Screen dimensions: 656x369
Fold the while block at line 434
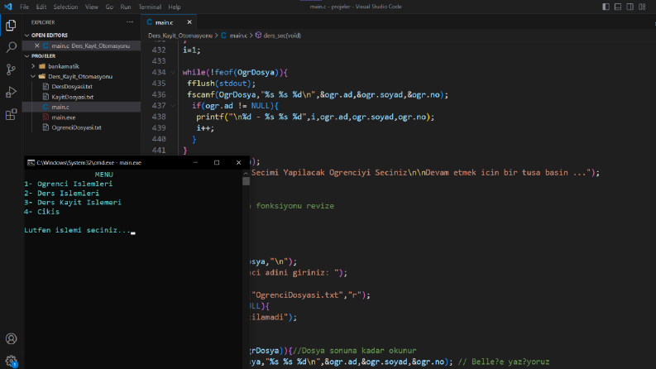click(x=173, y=72)
